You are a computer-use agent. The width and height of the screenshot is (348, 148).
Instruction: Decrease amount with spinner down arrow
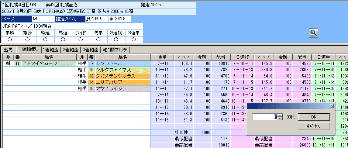click(280, 118)
